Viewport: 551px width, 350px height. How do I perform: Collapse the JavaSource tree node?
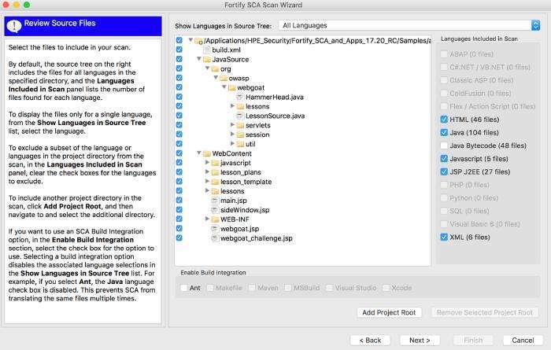coord(199,59)
